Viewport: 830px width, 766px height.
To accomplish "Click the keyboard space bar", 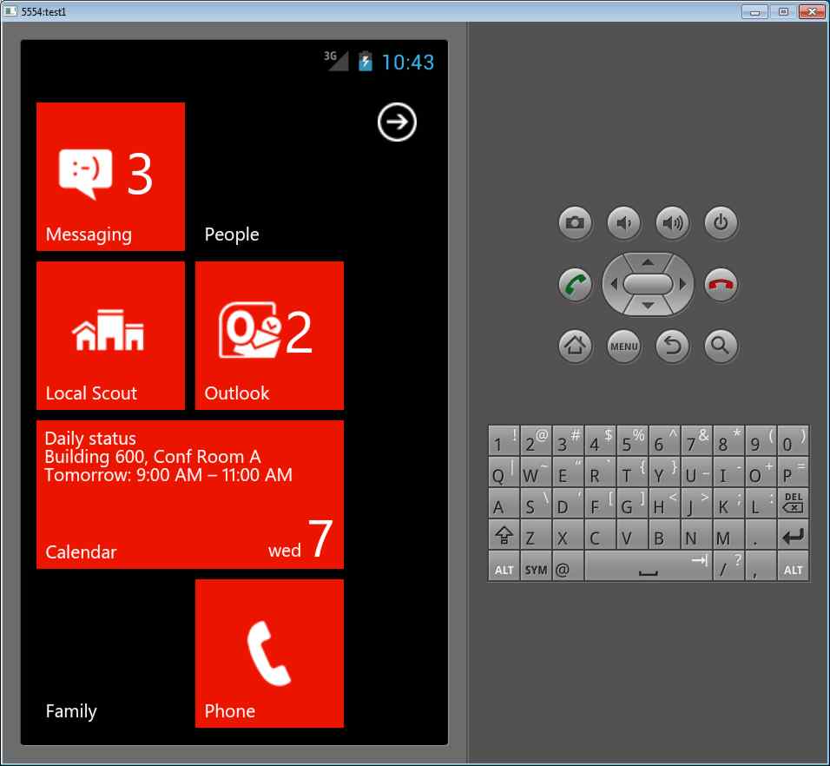I will 649,566.
